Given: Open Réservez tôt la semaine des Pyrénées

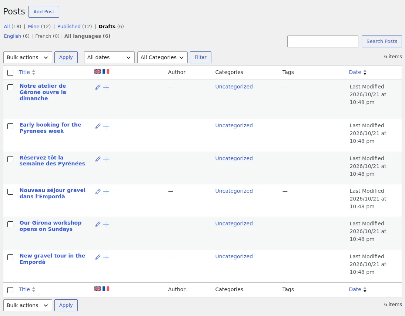Looking at the screenshot, I should tap(52, 161).
